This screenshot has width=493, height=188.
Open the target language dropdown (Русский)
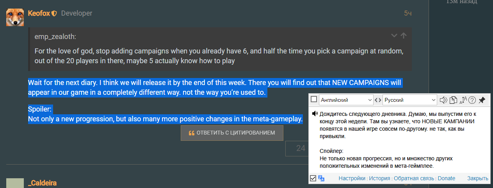[409, 100]
